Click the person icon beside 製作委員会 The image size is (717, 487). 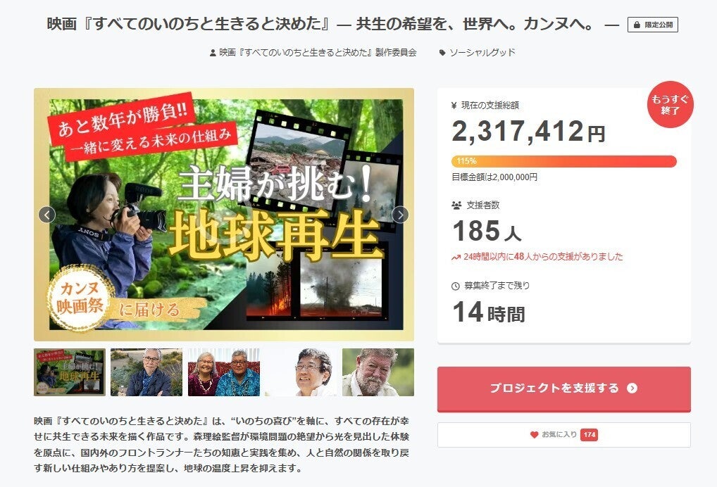(213, 53)
